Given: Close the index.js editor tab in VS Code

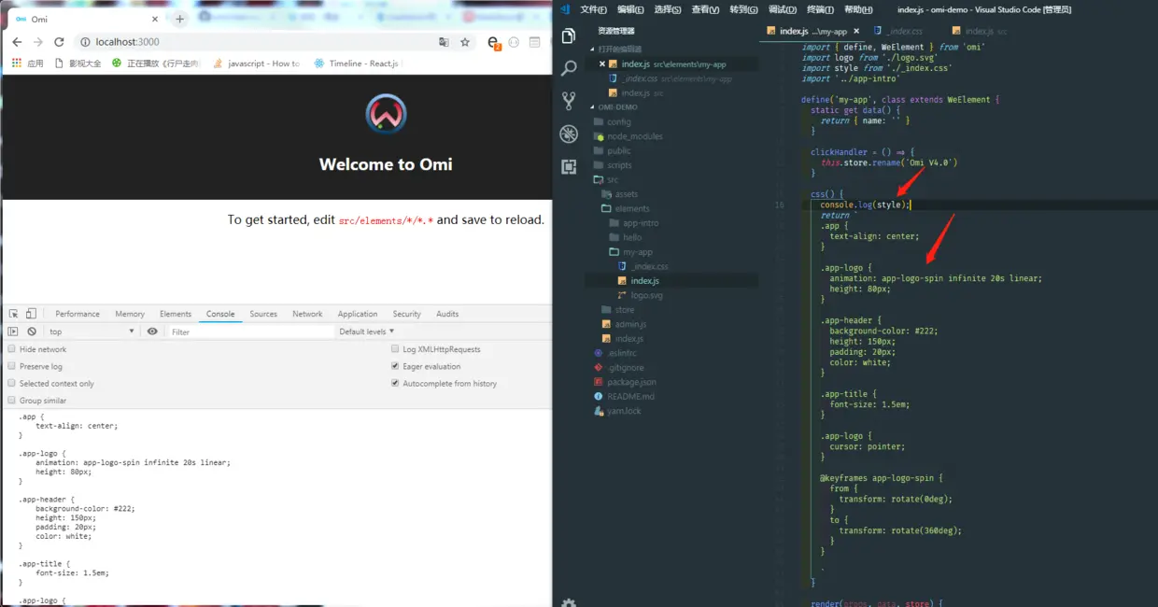Looking at the screenshot, I should point(854,31).
